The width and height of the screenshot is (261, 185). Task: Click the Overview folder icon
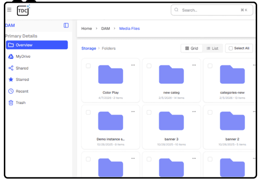pyautogui.click(x=11, y=45)
